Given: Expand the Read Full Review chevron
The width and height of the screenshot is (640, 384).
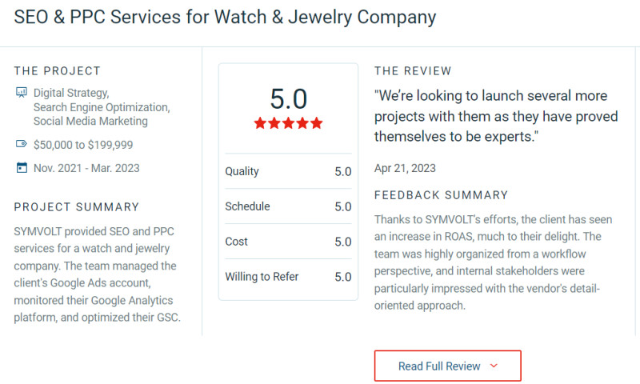Looking at the screenshot, I should point(494,366).
